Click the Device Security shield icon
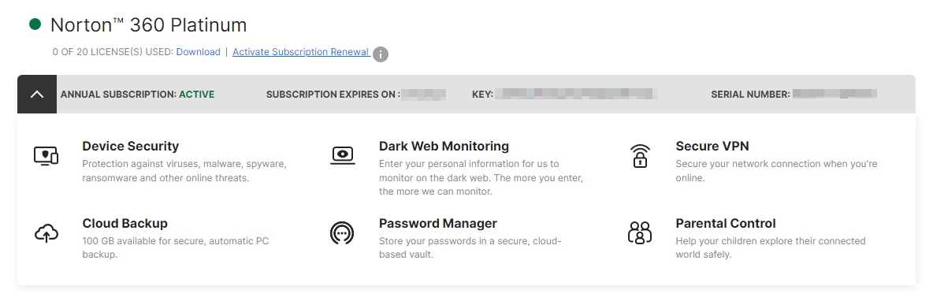This screenshot has height=301, width=933. [46, 156]
